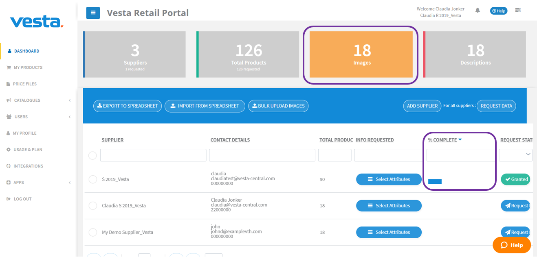537x257 pixels.
Task: Click Export to Spreadsheet
Action: 128,106
